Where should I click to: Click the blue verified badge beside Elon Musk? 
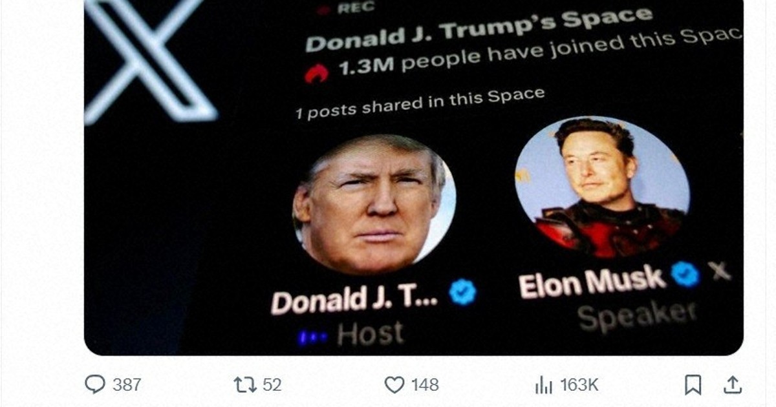click(x=685, y=275)
